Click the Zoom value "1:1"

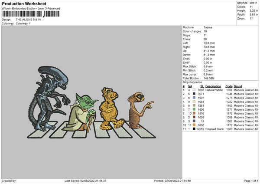pos(251,18)
